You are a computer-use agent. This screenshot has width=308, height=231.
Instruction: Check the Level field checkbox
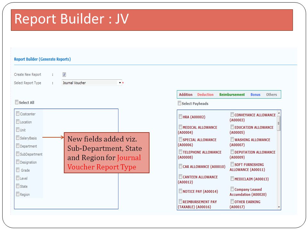18,178
